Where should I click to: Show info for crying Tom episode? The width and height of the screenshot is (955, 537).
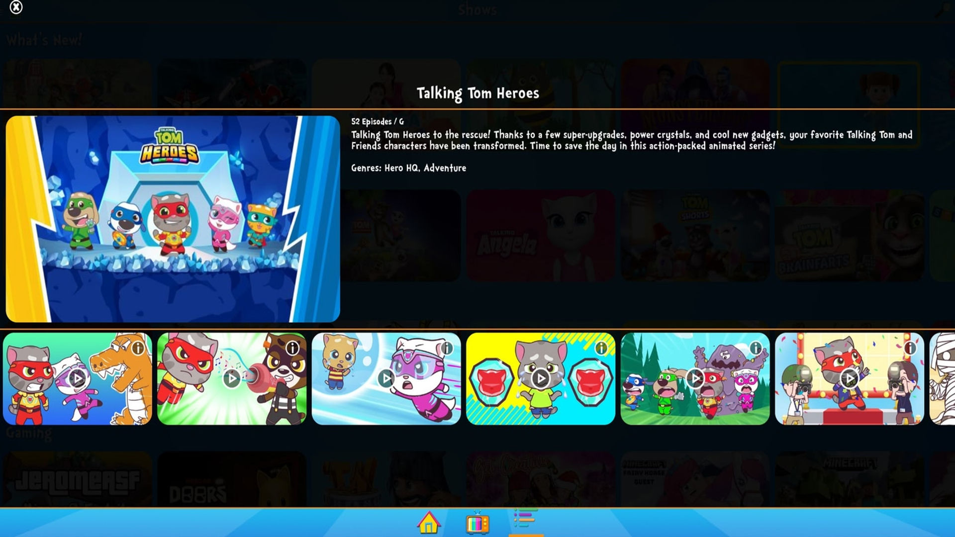[x=601, y=348]
